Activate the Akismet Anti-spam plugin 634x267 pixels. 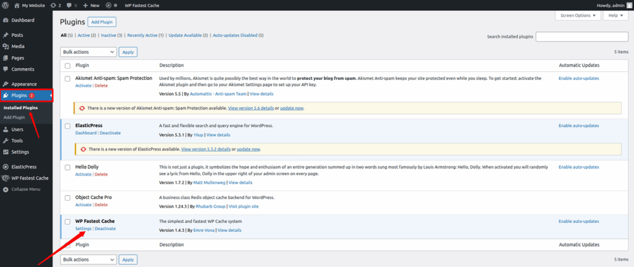[x=84, y=85]
